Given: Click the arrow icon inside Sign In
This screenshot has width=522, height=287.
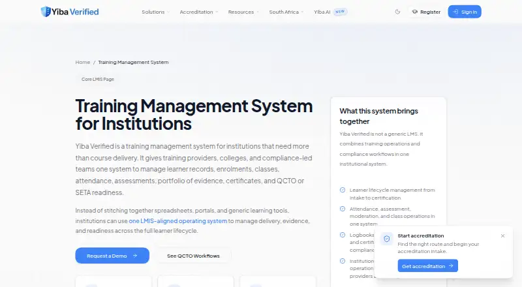Looking at the screenshot, I should tap(455, 12).
